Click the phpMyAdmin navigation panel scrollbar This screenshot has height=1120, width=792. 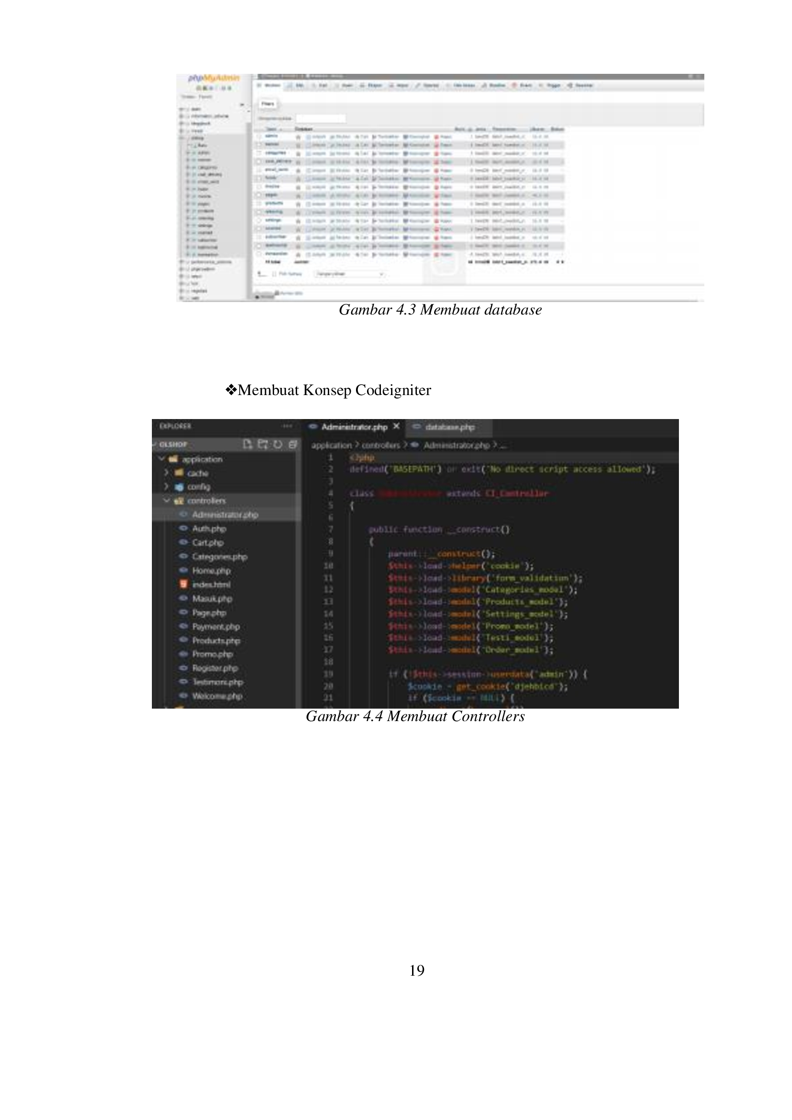[248, 195]
